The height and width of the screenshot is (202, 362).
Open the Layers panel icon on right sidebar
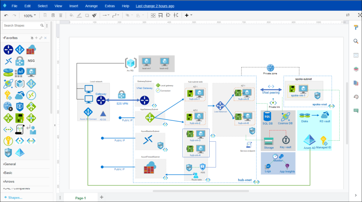tap(356, 69)
